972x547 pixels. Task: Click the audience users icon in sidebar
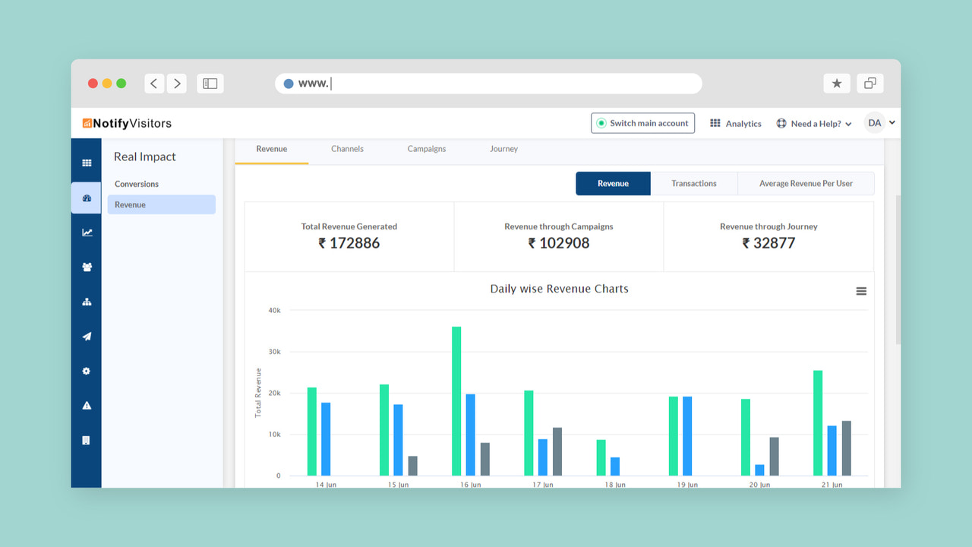[86, 267]
